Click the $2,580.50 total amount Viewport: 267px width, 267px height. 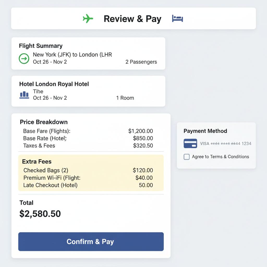coord(40,214)
